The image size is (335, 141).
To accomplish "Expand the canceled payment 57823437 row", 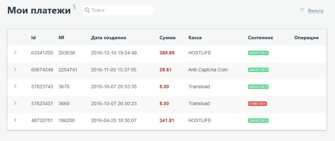I will click(x=15, y=103).
